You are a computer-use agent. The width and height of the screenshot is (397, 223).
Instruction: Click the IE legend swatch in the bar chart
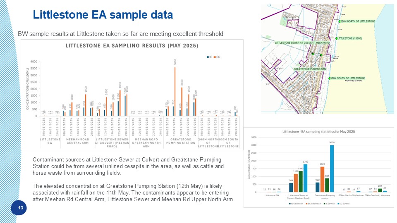[208, 57]
